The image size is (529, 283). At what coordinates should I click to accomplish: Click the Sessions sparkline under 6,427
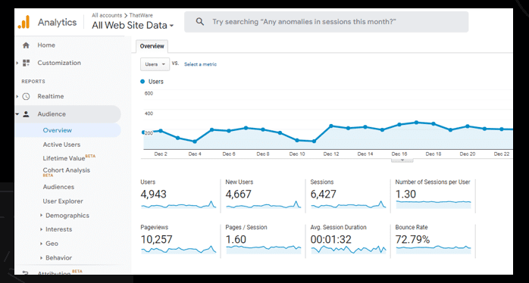349,205
